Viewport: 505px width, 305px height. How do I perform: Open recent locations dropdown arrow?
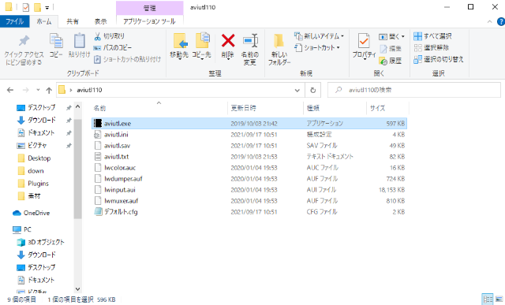click(38, 90)
